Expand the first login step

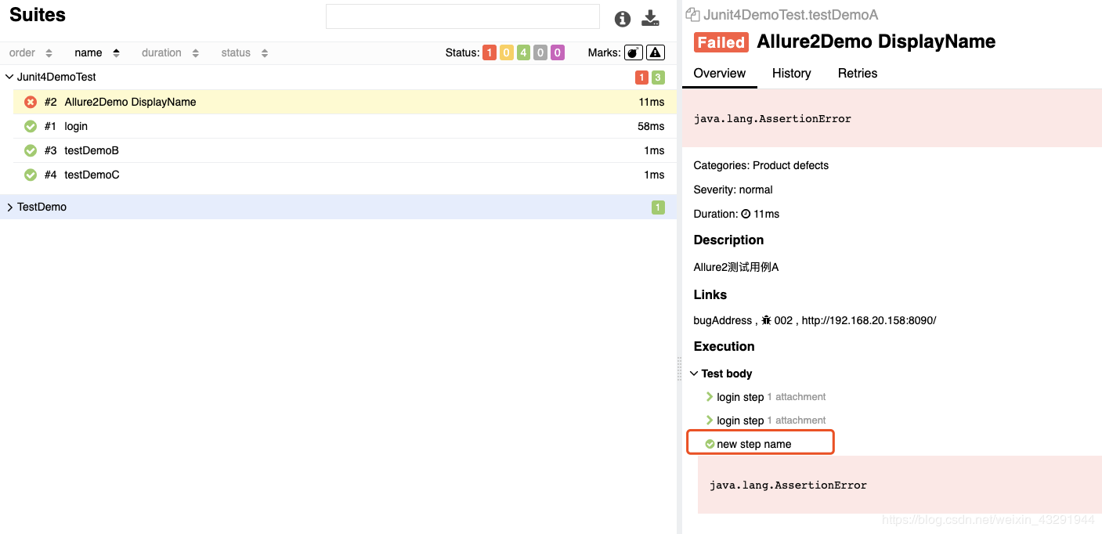(x=710, y=397)
